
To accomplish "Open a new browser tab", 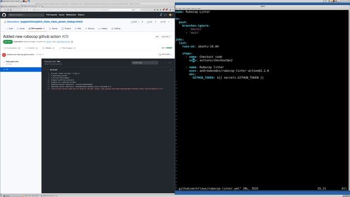I will click(x=43, y=7).
